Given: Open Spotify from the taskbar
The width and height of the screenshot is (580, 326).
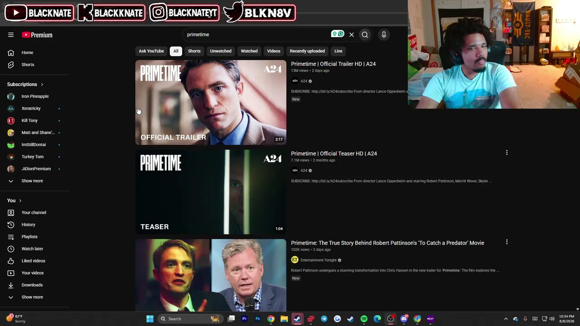Looking at the screenshot, I should point(364,319).
